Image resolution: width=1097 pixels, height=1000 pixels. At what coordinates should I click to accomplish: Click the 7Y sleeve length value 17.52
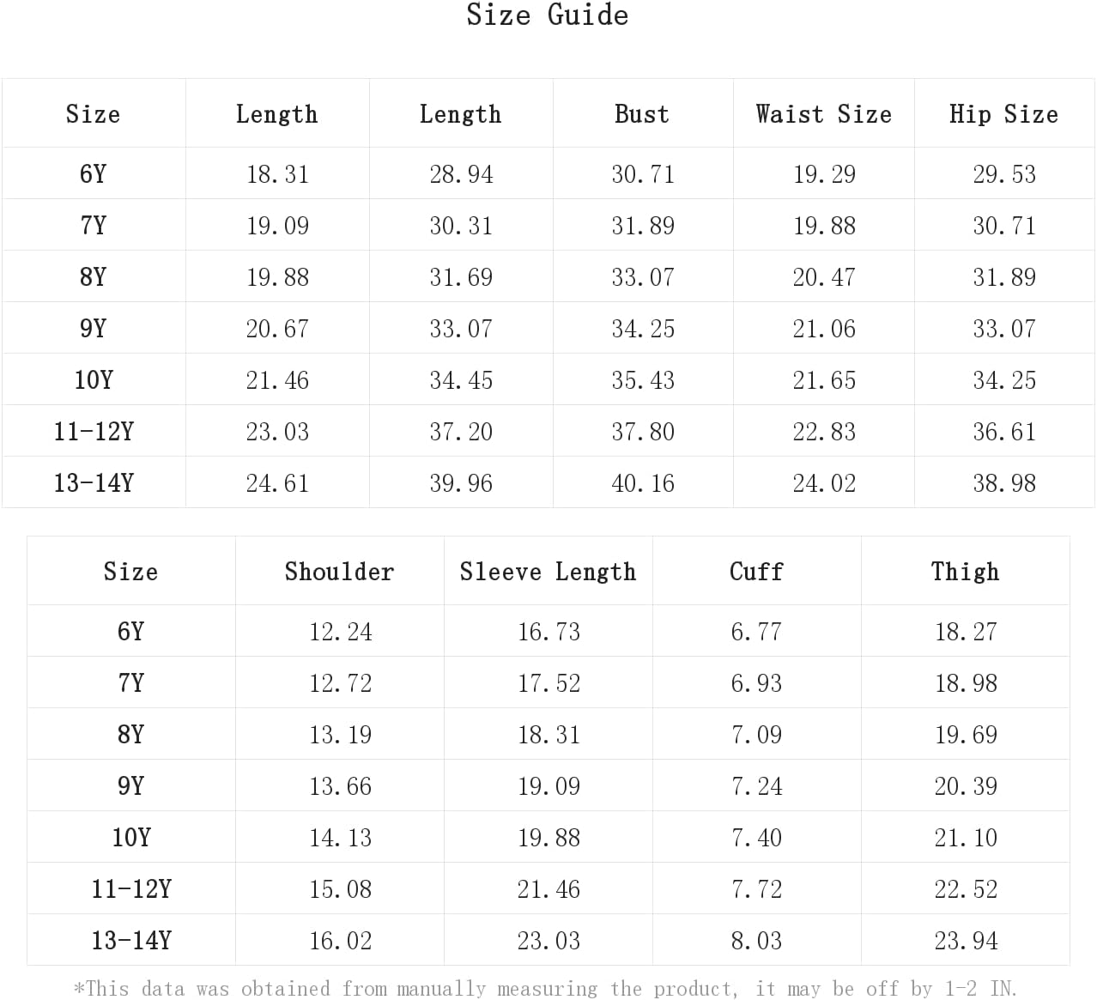(548, 683)
